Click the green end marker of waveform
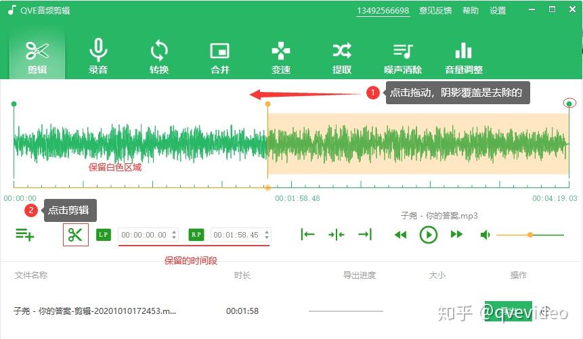The image size is (583, 339). [569, 104]
